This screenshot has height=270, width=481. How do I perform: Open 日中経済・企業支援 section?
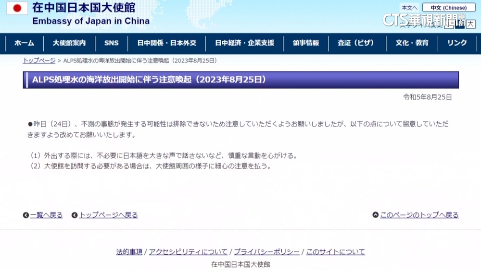pos(244,43)
